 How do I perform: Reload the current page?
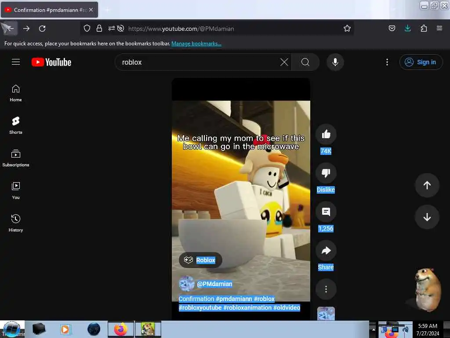click(x=42, y=29)
